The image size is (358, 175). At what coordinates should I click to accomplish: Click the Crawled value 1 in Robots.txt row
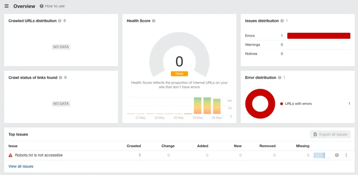tap(140, 155)
